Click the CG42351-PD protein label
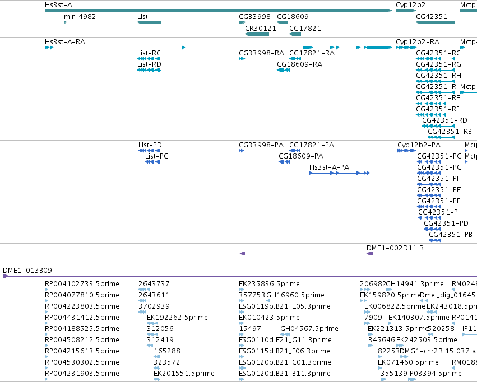 446,223
